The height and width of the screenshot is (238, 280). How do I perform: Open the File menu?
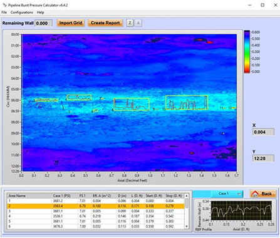[x=4, y=13]
